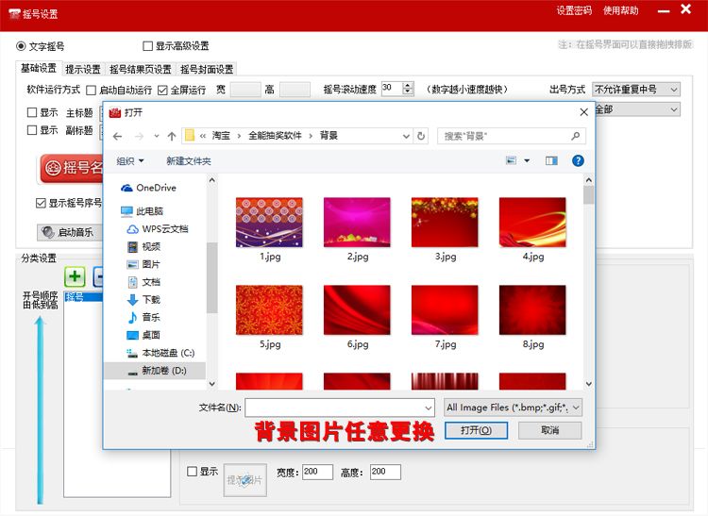Select the 文字摇号 radio button
708x516 pixels.
pyautogui.click(x=22, y=46)
